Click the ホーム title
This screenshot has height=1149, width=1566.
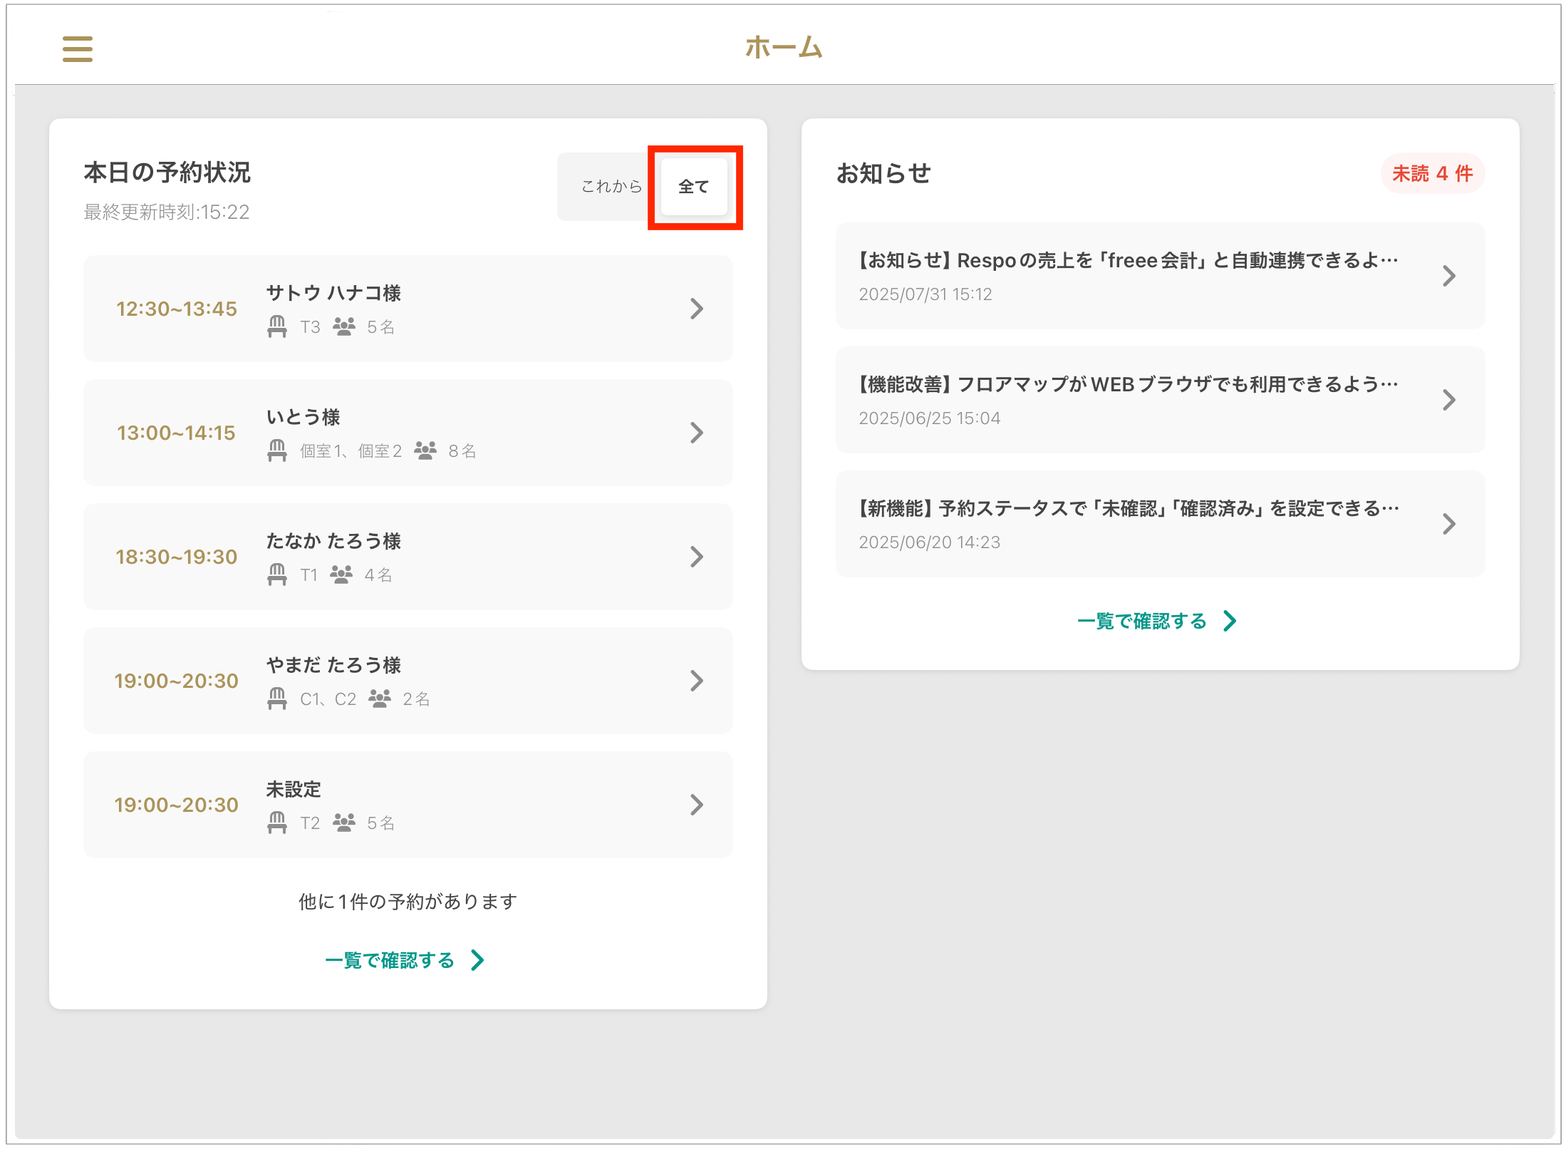(783, 48)
